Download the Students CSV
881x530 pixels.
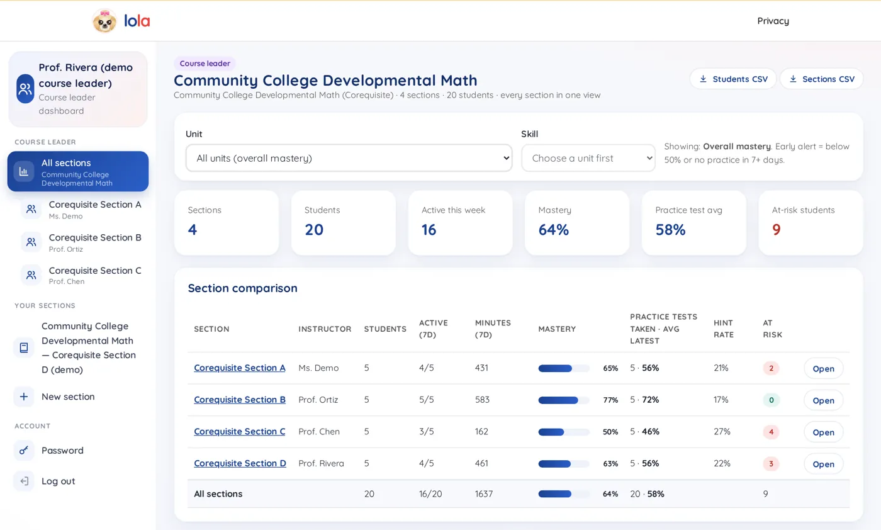(733, 79)
